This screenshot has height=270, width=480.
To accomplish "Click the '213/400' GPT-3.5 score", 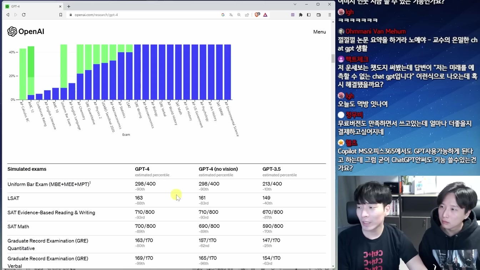I will point(272,184).
